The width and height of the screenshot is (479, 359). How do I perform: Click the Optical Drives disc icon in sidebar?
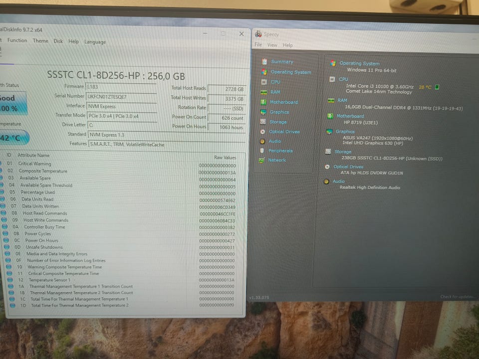(x=262, y=132)
